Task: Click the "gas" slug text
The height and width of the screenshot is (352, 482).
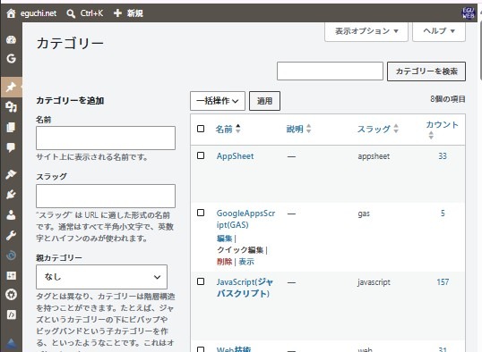Action: tap(364, 214)
